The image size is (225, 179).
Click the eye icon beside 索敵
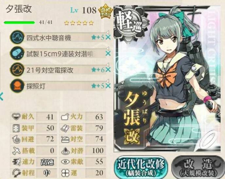pos(65,162)
